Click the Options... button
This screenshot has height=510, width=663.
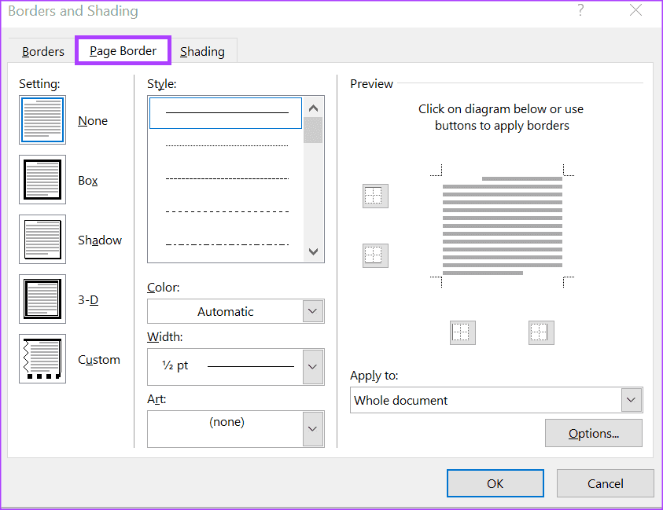(x=593, y=433)
